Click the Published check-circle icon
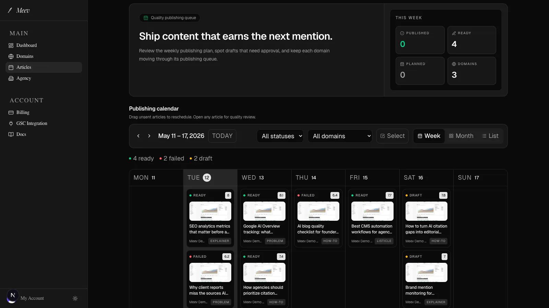 [402, 33]
